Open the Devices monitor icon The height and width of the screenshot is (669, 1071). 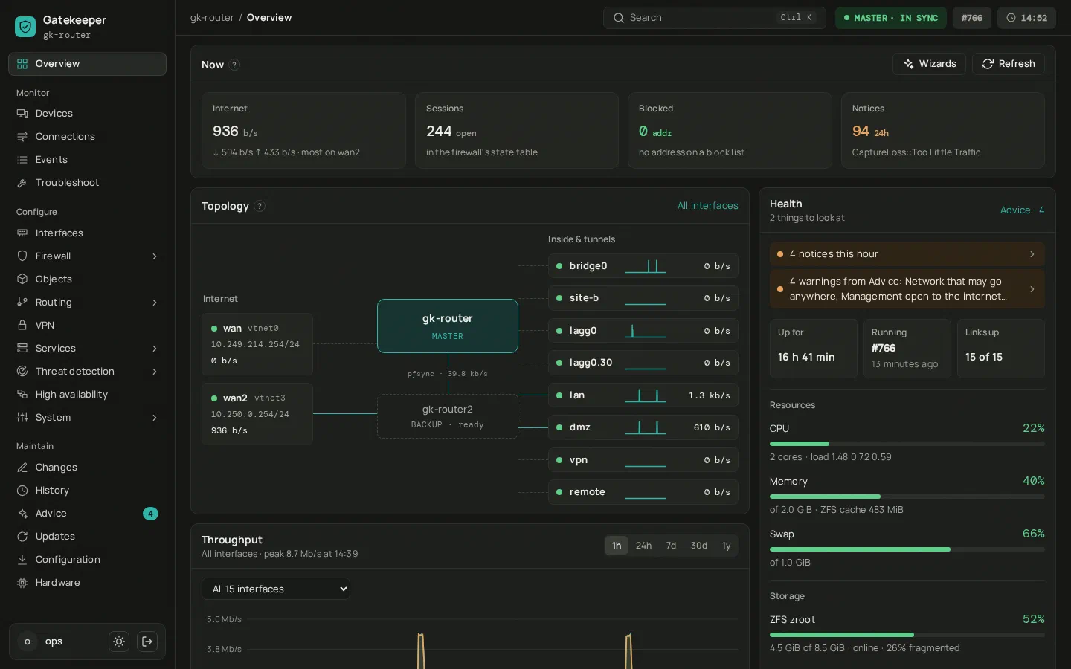(x=22, y=114)
